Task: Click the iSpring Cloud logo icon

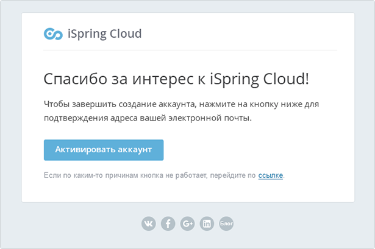Action: [x=53, y=34]
